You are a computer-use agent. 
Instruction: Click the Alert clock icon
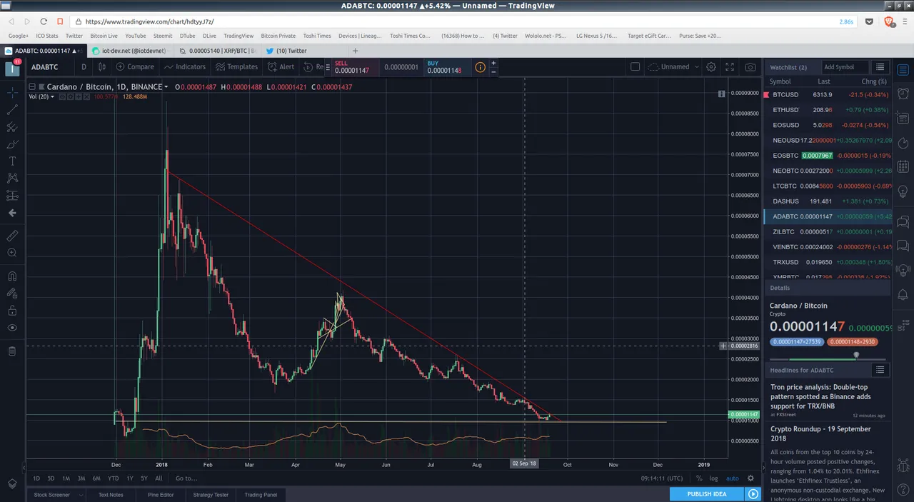pos(281,66)
